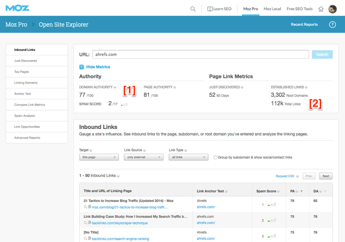Screen dimensions: 345x242
Task: Open the help question mark icon
Action: 332,25
